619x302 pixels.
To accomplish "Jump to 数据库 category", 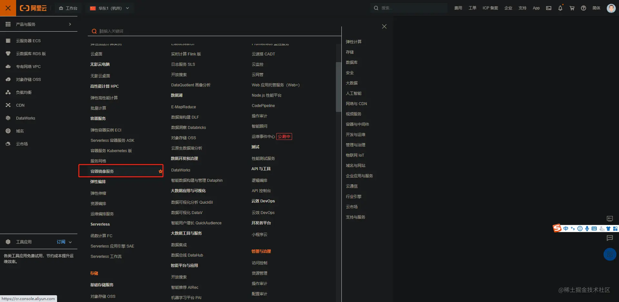I will [352, 62].
